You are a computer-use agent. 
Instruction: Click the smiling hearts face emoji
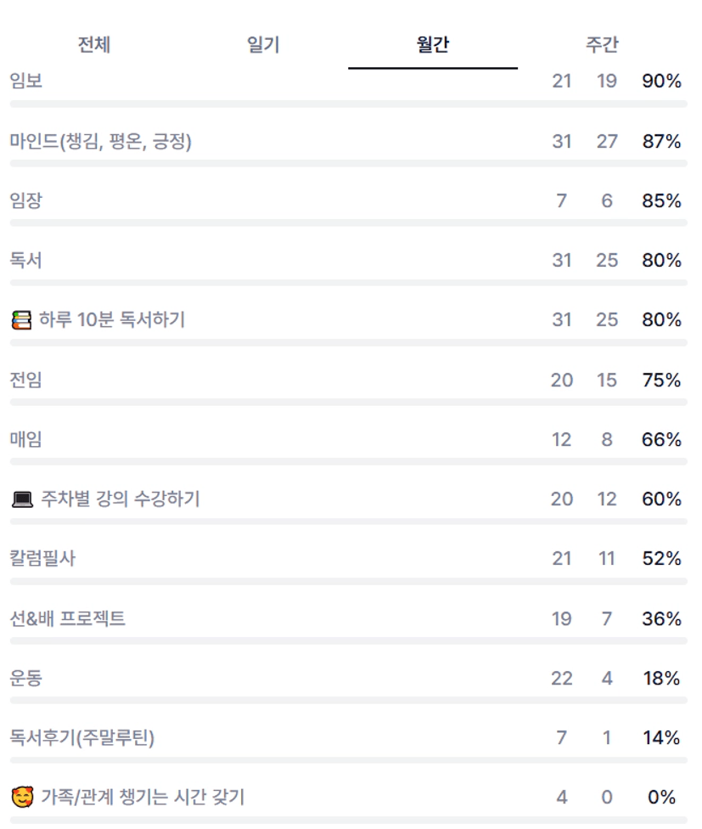point(22,798)
